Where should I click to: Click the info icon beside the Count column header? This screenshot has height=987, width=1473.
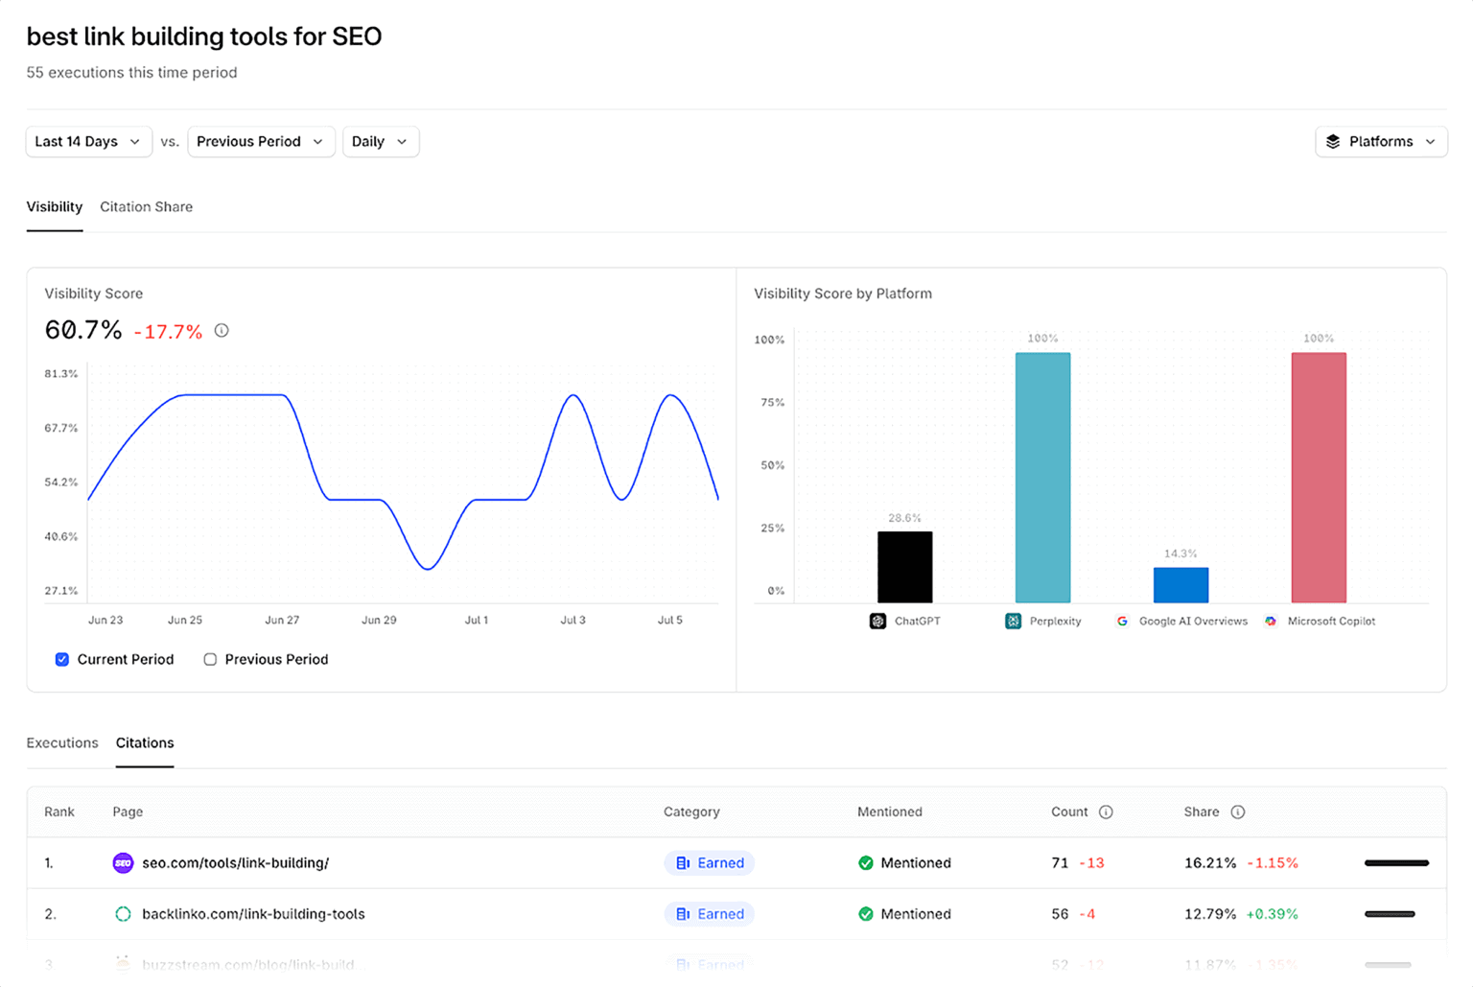point(1107,811)
